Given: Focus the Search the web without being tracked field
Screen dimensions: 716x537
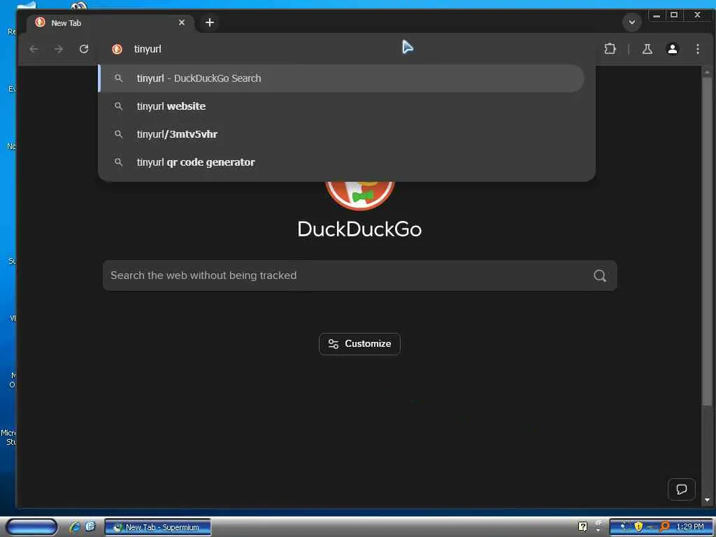Looking at the screenshot, I should pos(360,275).
